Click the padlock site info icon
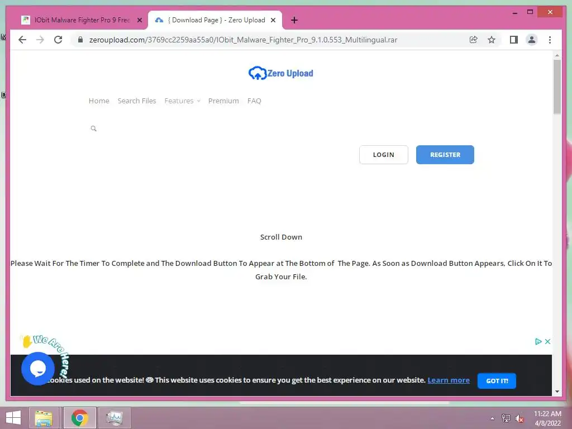The height and width of the screenshot is (429, 572). 80,40
